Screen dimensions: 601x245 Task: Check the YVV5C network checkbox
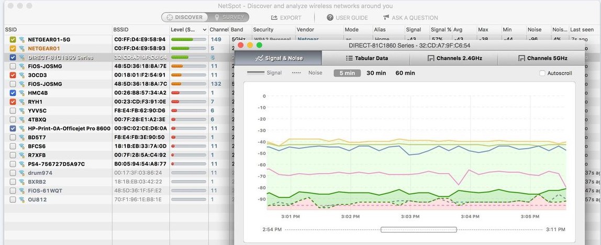click(x=13, y=110)
